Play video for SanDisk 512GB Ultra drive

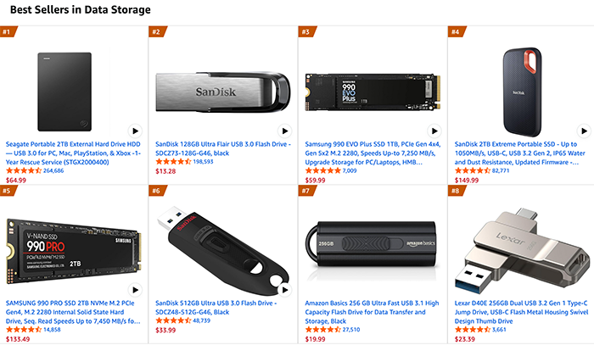click(x=283, y=291)
